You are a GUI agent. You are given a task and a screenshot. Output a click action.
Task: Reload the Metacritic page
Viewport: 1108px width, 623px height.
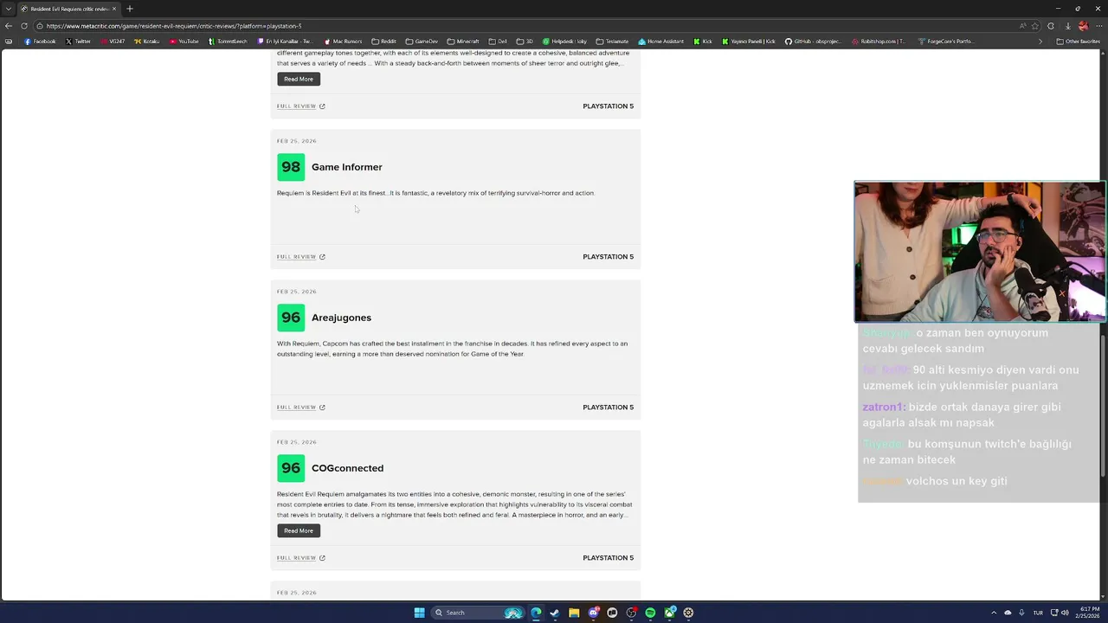coord(24,26)
